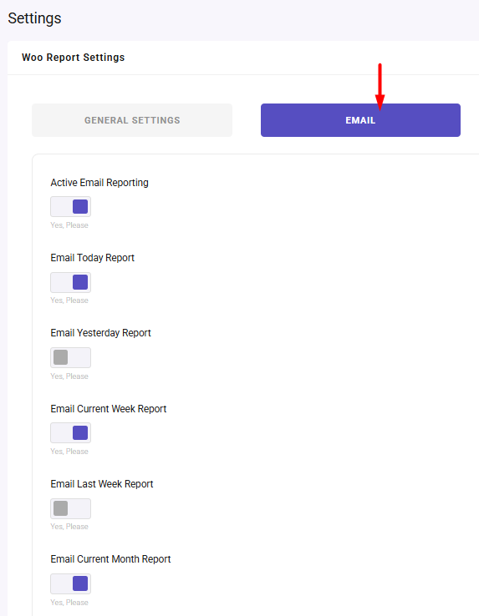Click the Email Yesterday Report label text

tap(101, 333)
